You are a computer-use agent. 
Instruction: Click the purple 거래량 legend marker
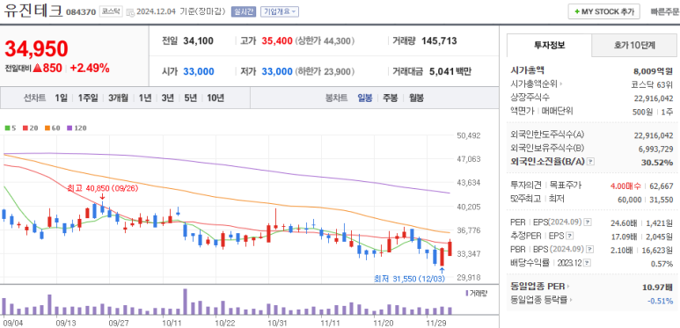click(x=466, y=294)
